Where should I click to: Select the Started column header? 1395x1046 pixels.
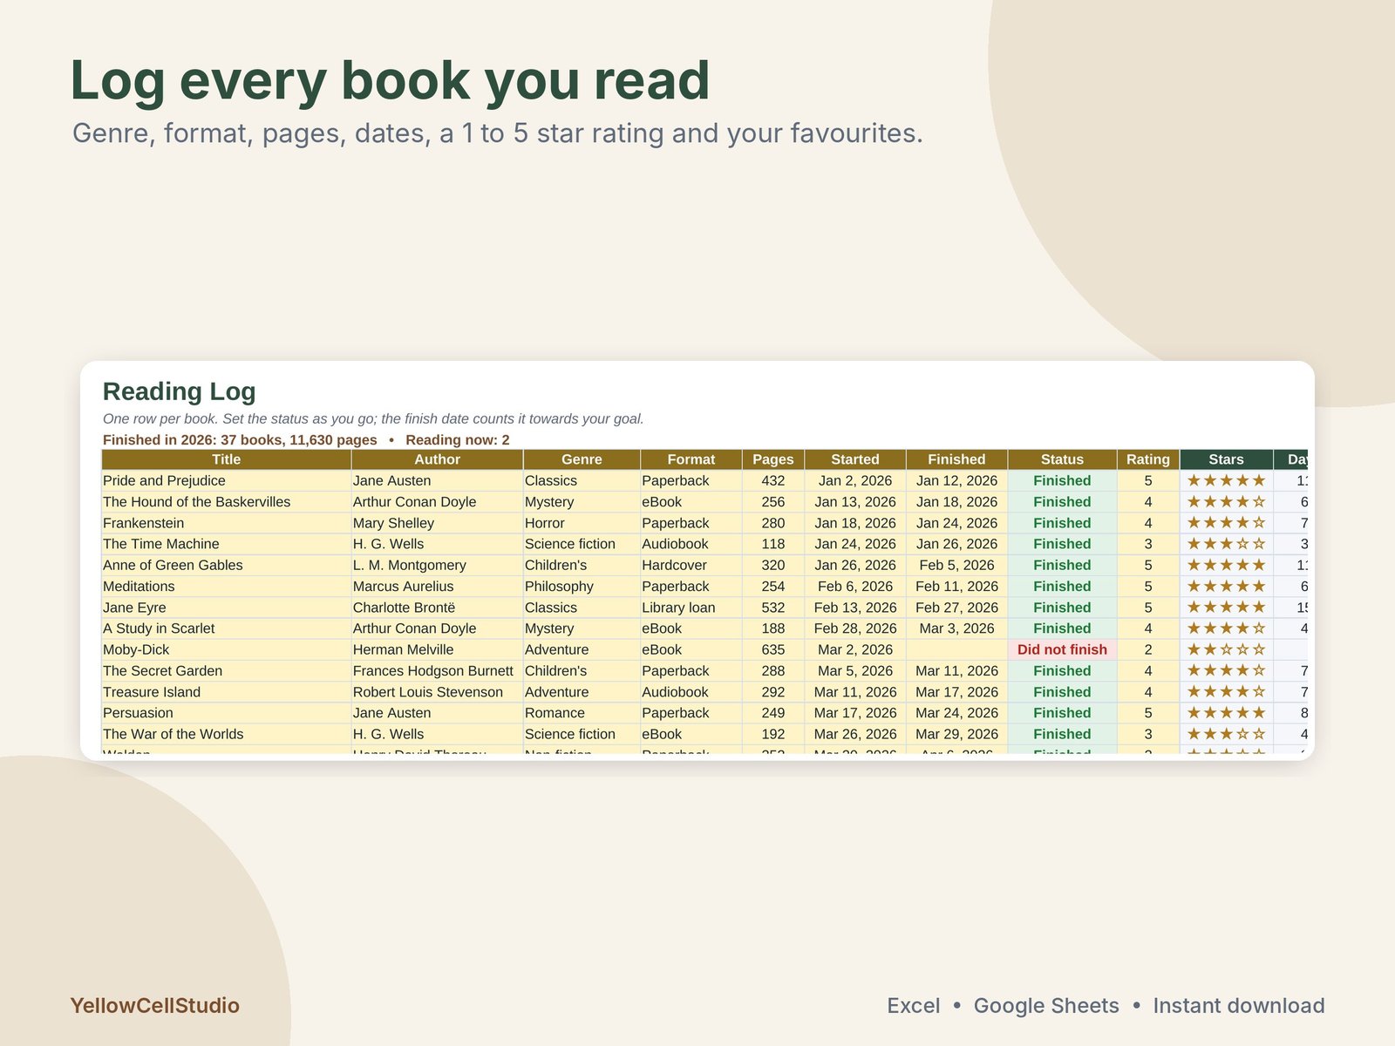pos(855,459)
